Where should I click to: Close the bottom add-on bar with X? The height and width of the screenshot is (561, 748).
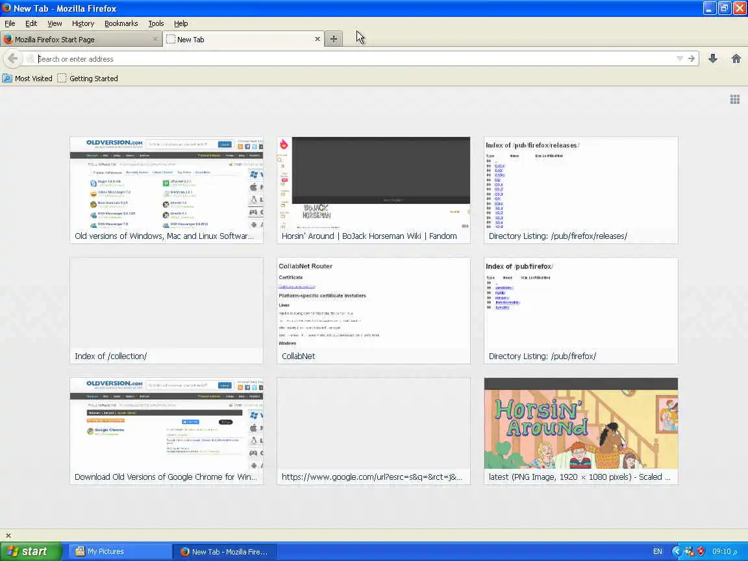[8, 535]
